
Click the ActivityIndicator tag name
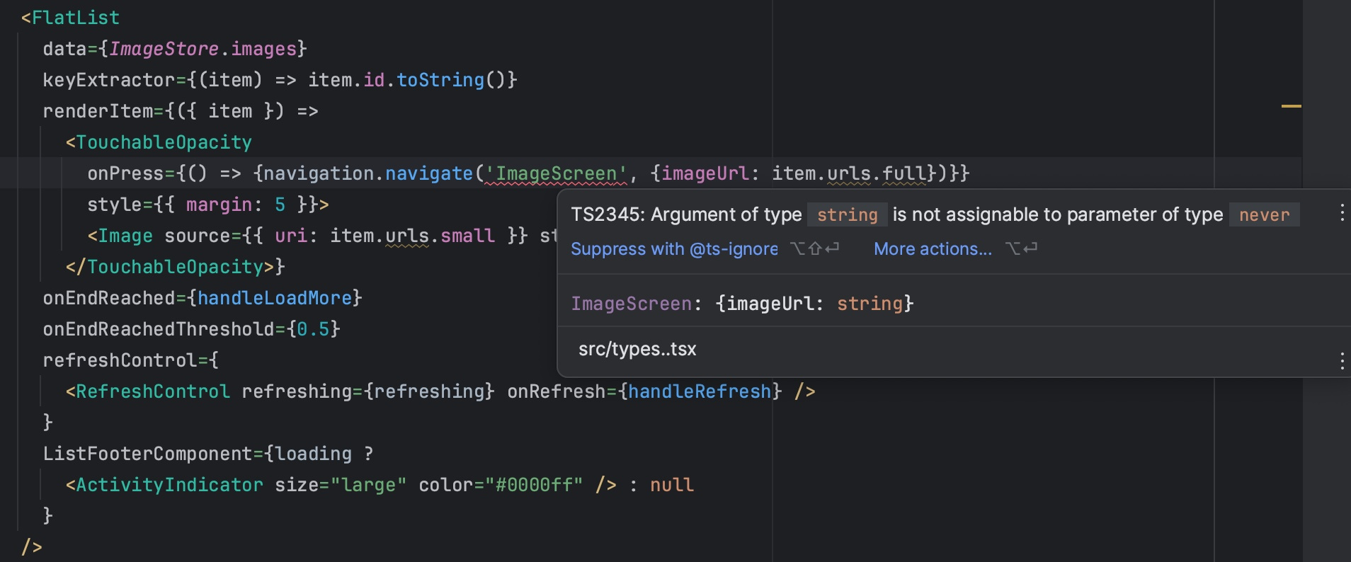169,485
